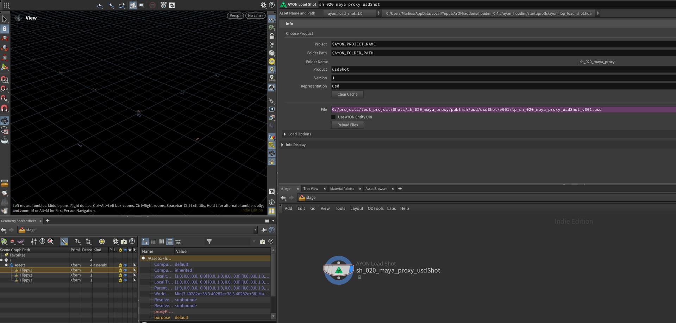676x323 pixels.
Task: Switch attribute panel to list view icon
Action: coord(153,241)
